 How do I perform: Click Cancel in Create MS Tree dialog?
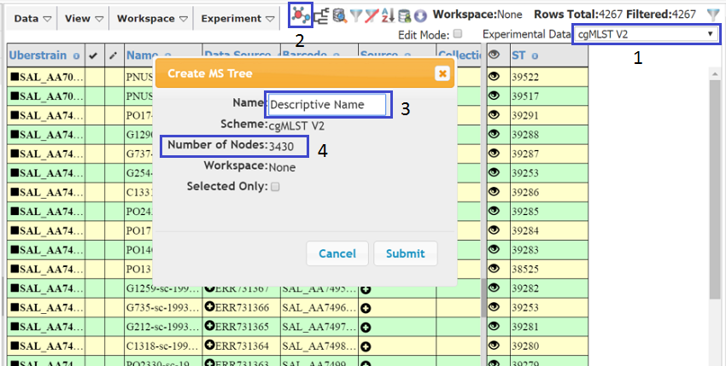337,253
